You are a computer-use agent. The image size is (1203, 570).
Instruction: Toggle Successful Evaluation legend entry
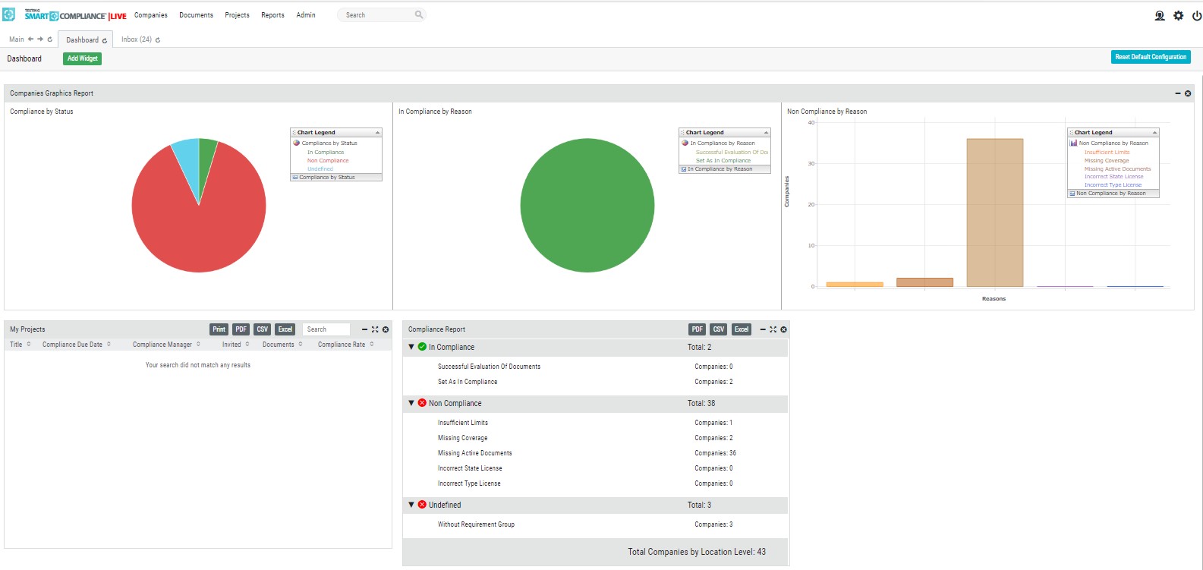(x=732, y=153)
